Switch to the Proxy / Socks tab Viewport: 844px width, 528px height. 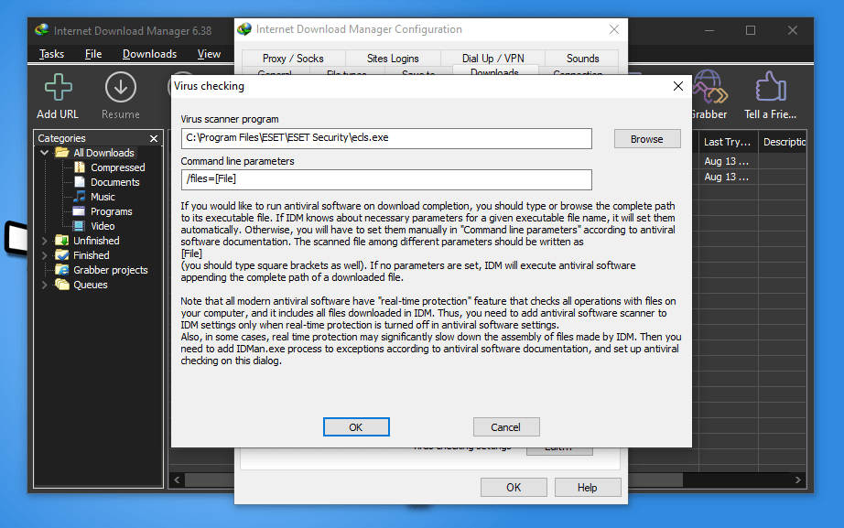pyautogui.click(x=293, y=59)
